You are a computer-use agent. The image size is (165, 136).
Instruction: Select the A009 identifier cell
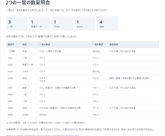tap(10, 115)
